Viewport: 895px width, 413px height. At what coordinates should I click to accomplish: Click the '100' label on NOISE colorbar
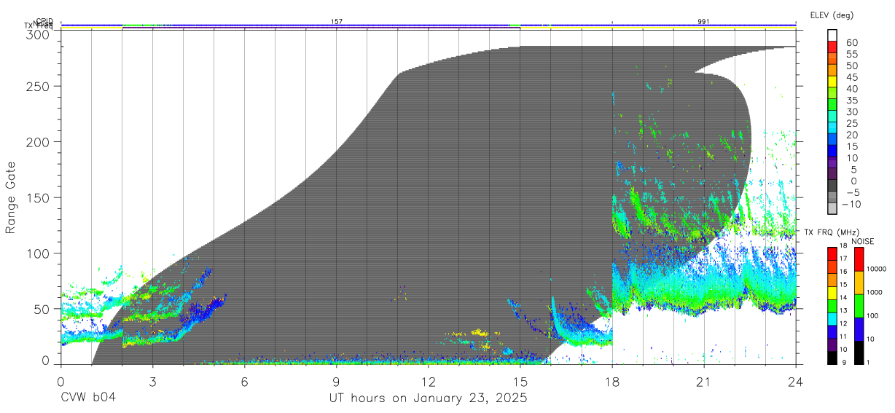(872, 316)
